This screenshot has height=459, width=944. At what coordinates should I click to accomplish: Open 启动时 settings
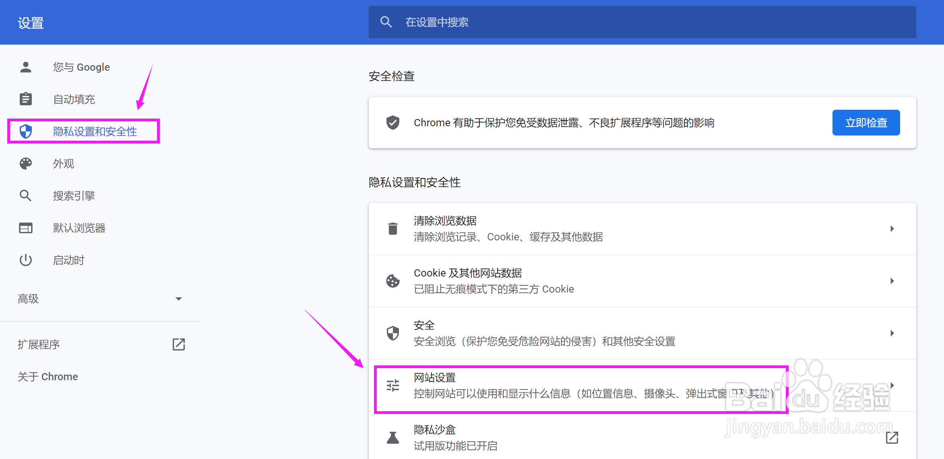69,260
